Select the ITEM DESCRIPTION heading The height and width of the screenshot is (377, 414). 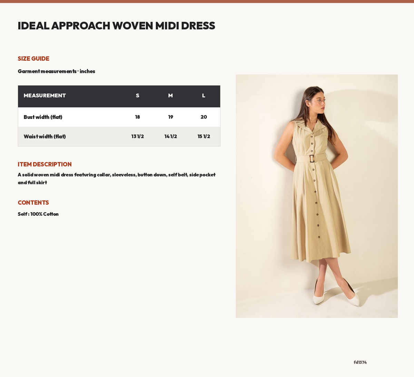[45, 164]
